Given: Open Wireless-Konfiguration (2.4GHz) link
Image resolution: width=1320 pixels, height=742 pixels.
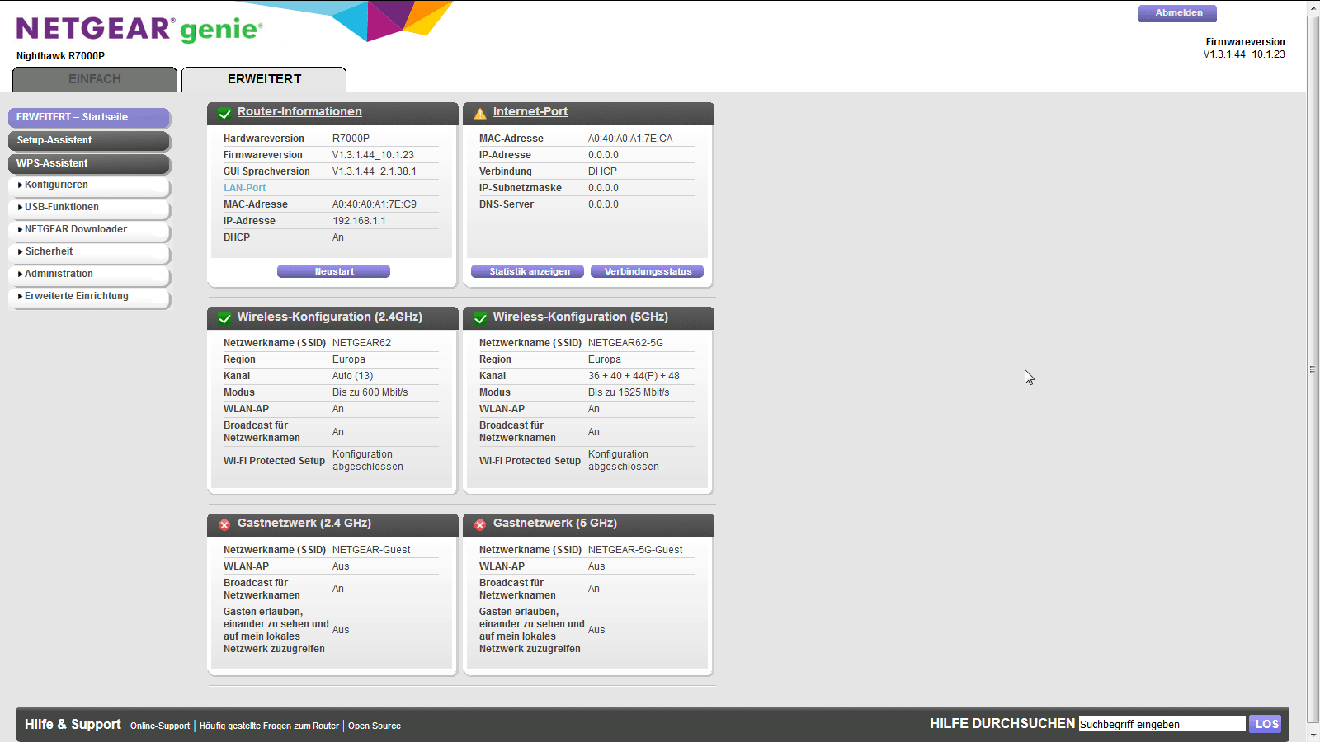Looking at the screenshot, I should coord(330,317).
